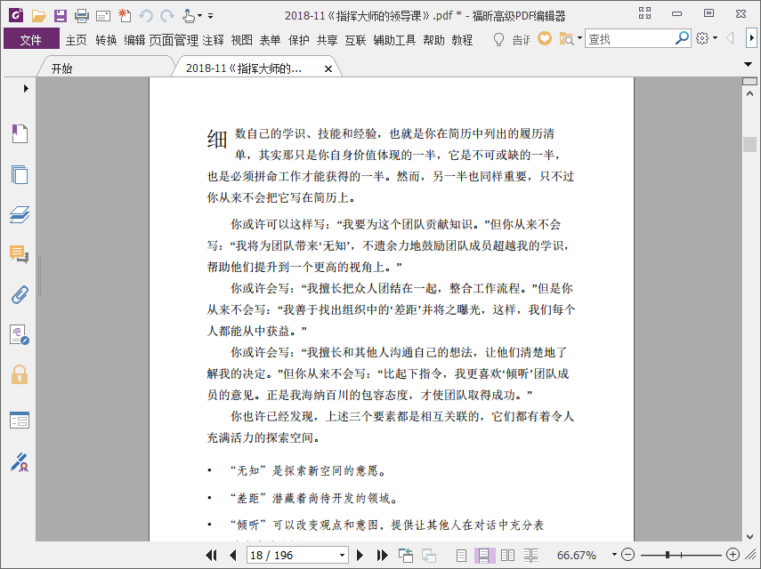This screenshot has width=761, height=569.
Task: Select the hand touch mode icon
Action: tap(189, 16)
